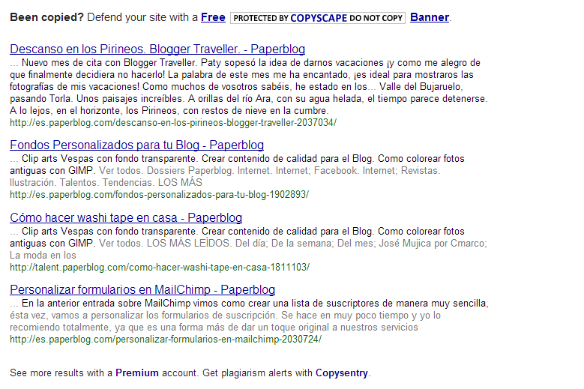Image resolution: width=584 pixels, height=389 pixels.
Task: Click the talent.paperblog.com washi-tape green URL
Action: pos(160,267)
